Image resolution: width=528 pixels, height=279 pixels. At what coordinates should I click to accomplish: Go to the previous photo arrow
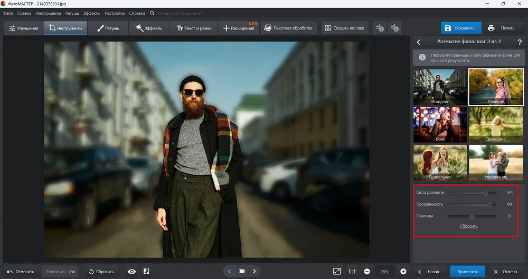[229, 271]
